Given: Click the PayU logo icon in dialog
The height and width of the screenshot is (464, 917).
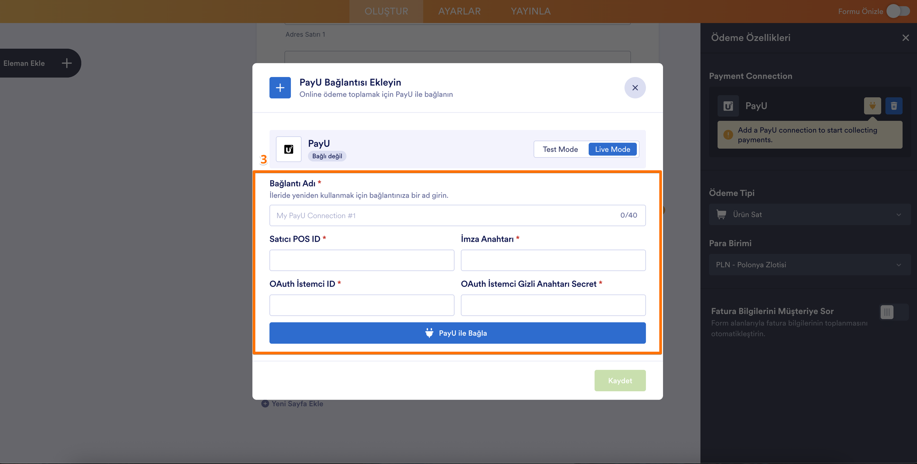Looking at the screenshot, I should click(x=289, y=149).
